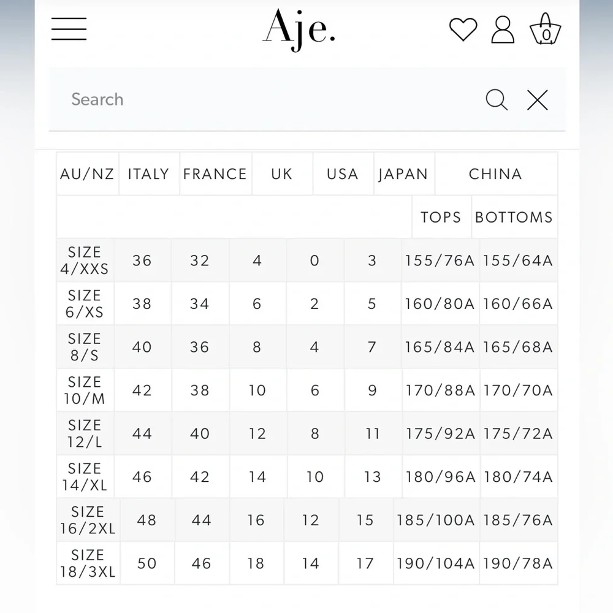Click Japan size 15 in 16/2XL row
This screenshot has width=613, height=613.
[365, 520]
